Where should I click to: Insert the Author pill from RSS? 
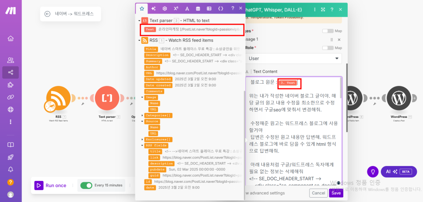click(152, 67)
